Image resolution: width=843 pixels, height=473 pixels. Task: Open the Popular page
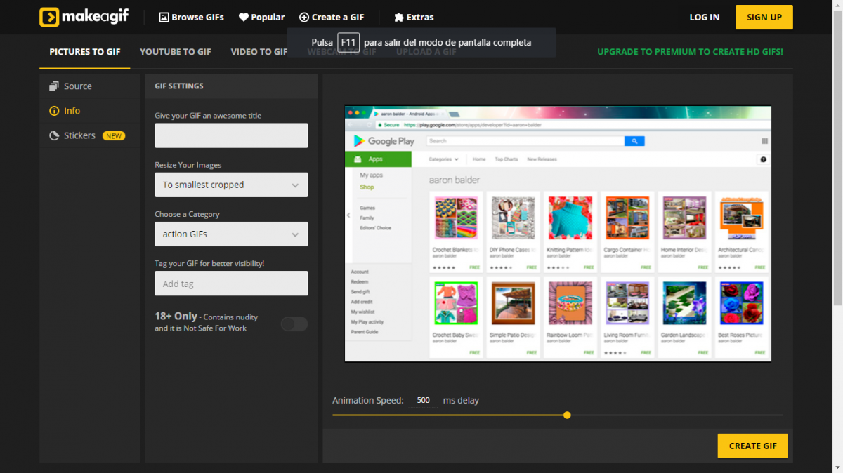(x=262, y=17)
